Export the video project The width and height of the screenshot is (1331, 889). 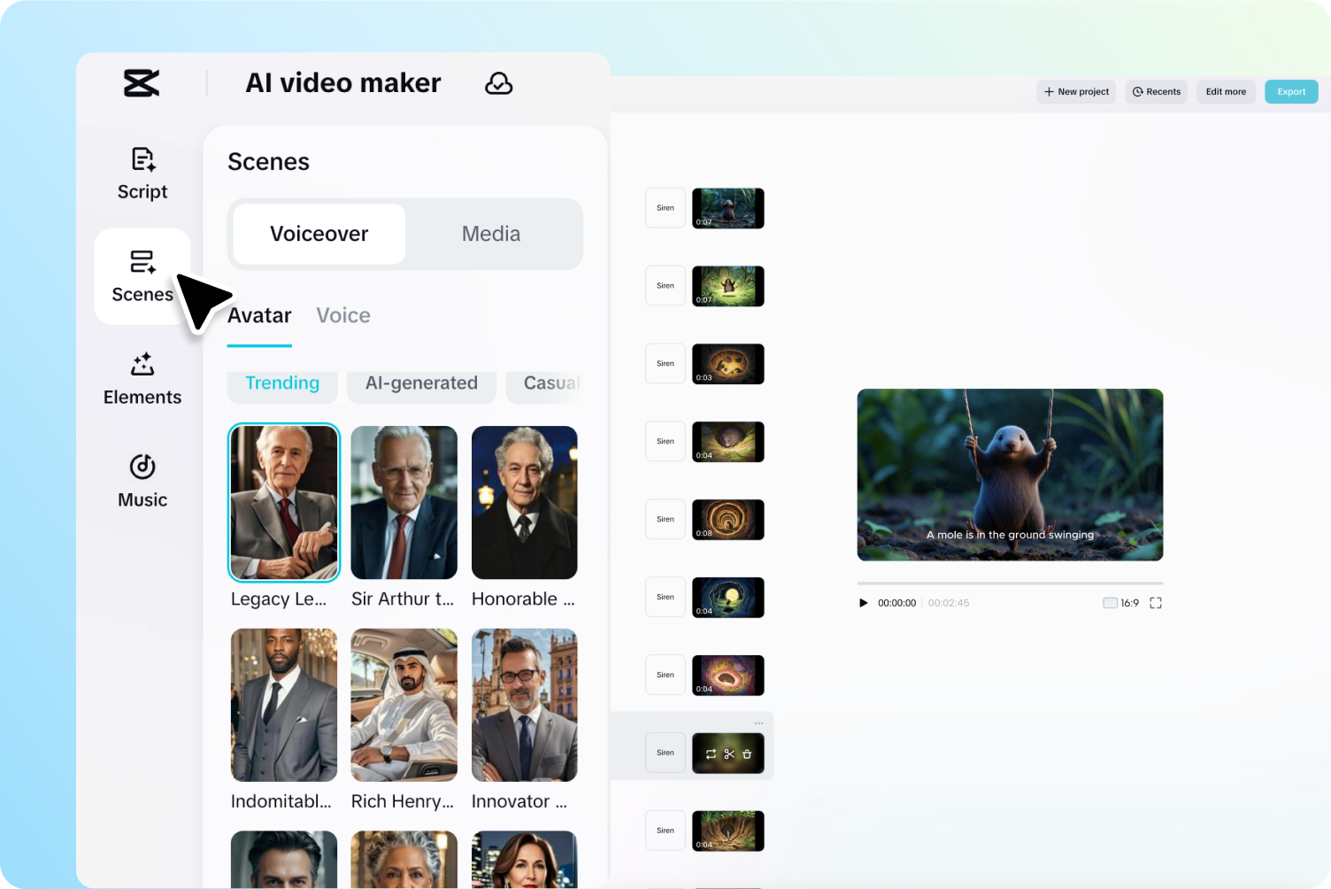point(1290,91)
